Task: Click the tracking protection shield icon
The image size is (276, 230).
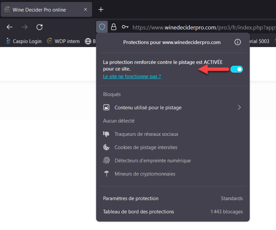Action: tap(102, 27)
